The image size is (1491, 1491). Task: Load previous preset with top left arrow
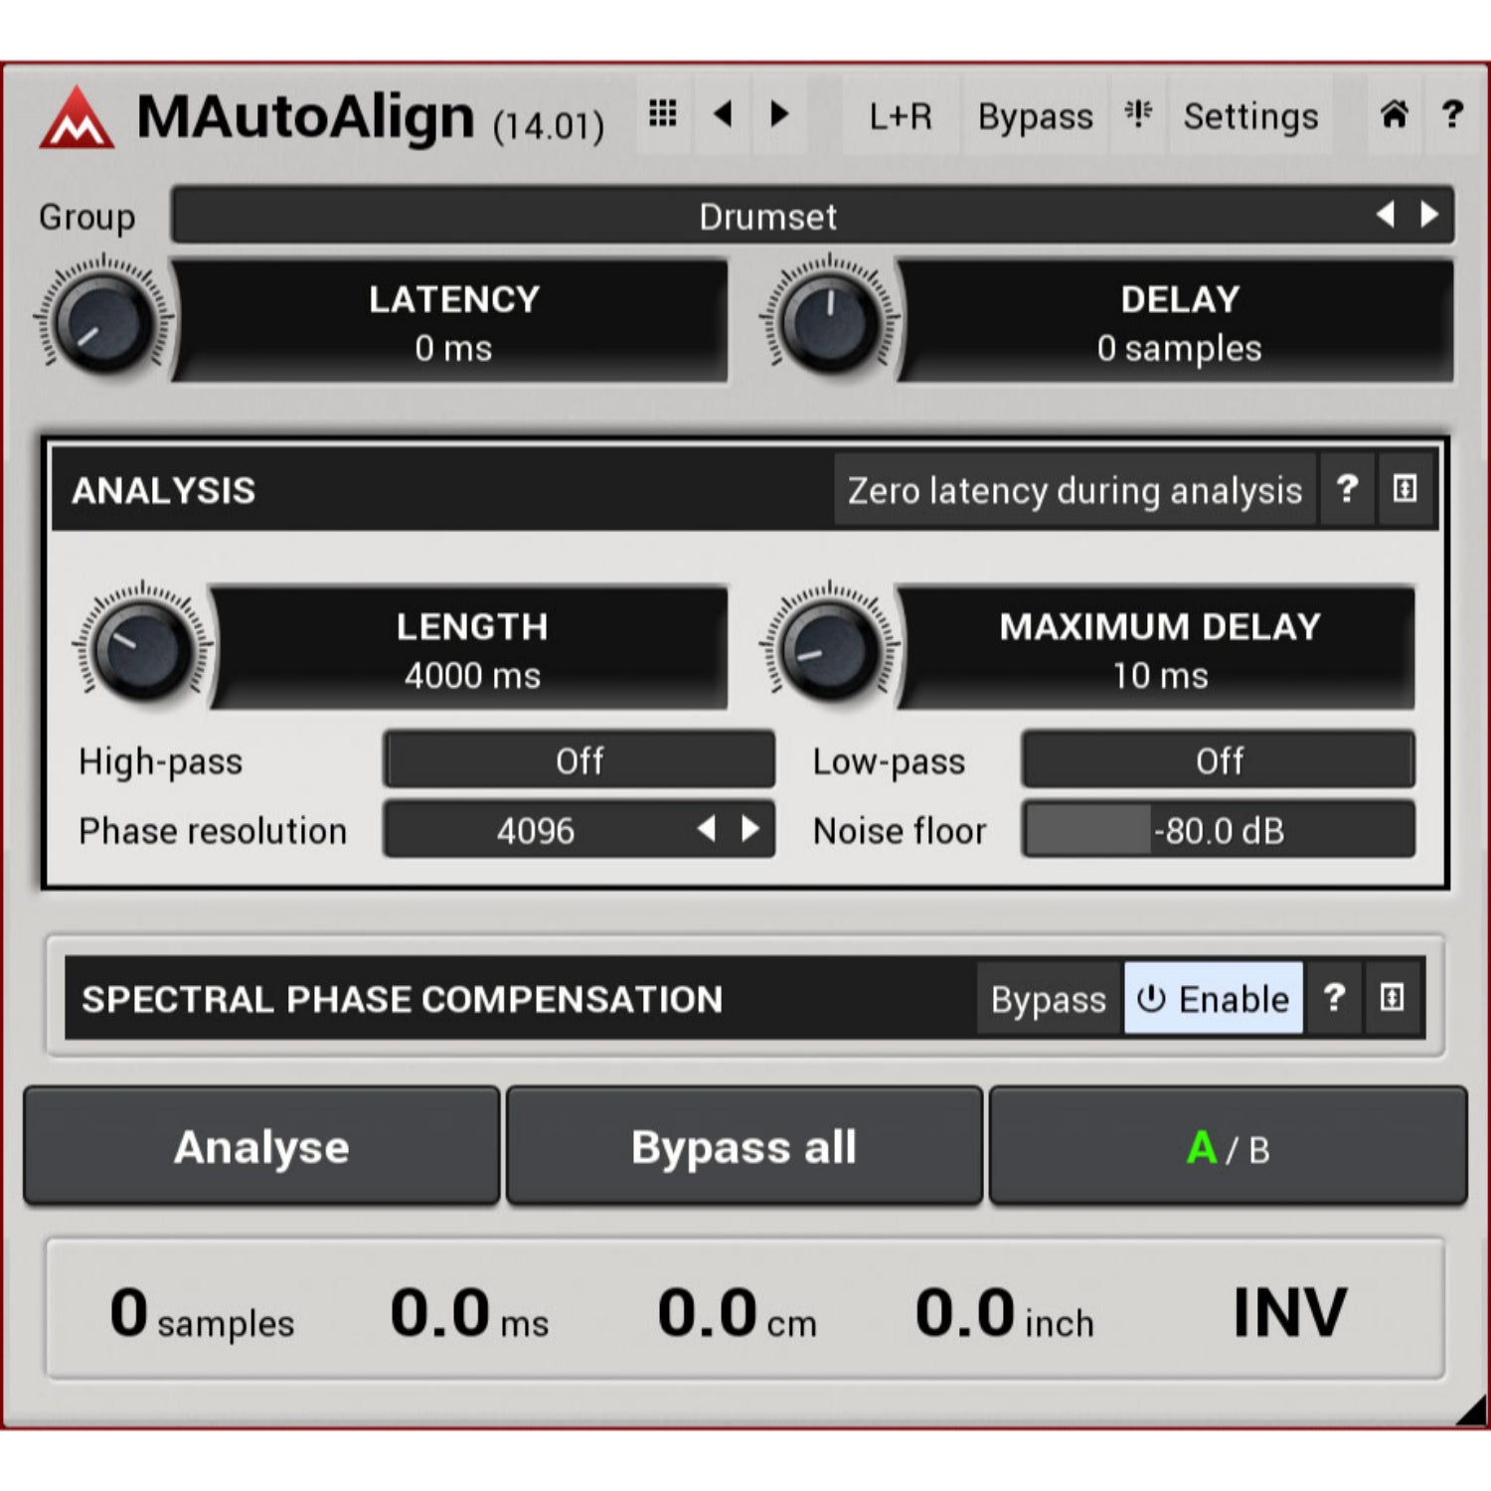[723, 114]
